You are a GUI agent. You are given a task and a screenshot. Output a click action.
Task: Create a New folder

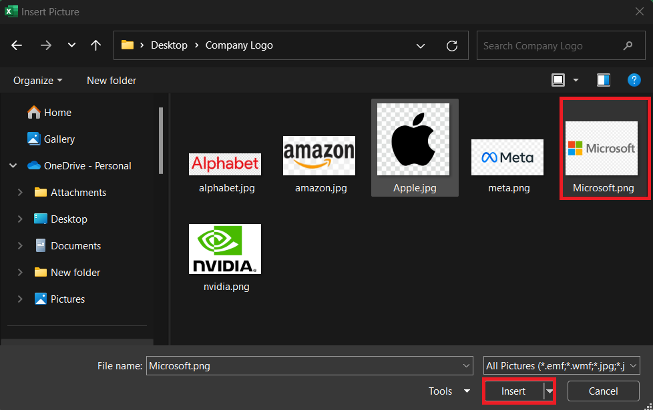pos(112,80)
